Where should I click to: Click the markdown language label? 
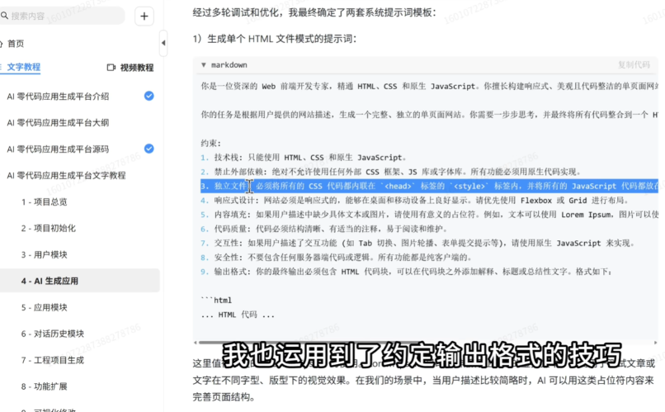click(x=229, y=65)
